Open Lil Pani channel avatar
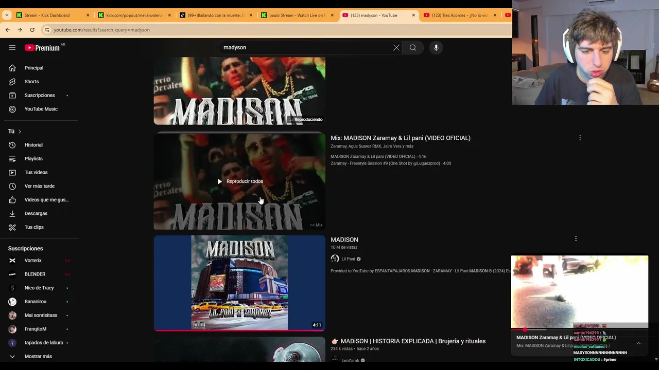Viewport: 659px width, 370px height. tap(335, 259)
